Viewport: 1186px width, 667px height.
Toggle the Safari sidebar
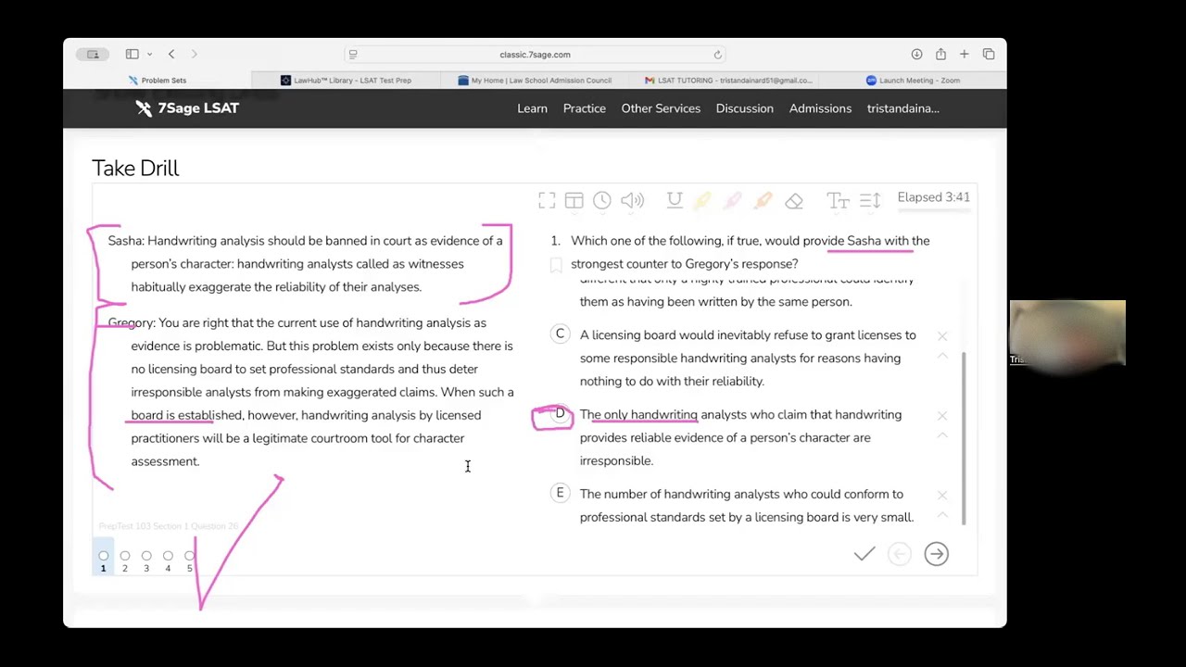[x=132, y=55]
